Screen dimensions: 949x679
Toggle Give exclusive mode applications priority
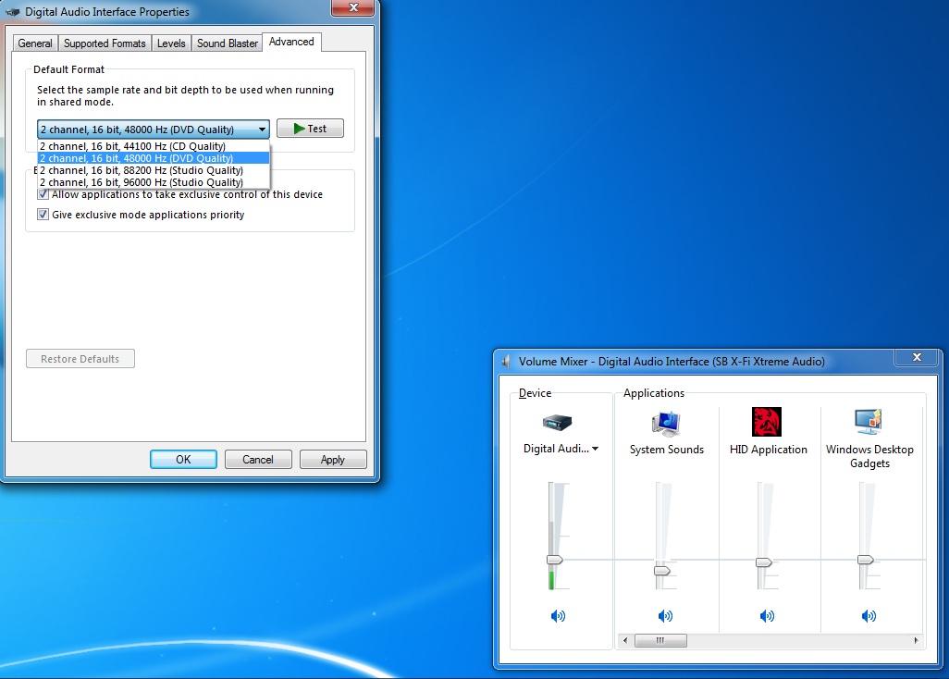click(x=43, y=215)
